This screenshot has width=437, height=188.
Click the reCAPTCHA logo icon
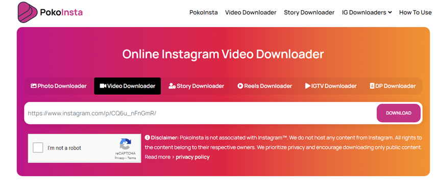click(125, 144)
